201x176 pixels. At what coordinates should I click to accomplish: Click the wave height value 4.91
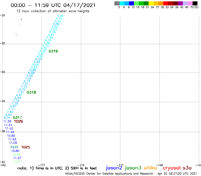(x=51, y=35)
